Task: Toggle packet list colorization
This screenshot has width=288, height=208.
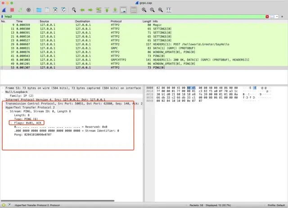Action: (134, 10)
